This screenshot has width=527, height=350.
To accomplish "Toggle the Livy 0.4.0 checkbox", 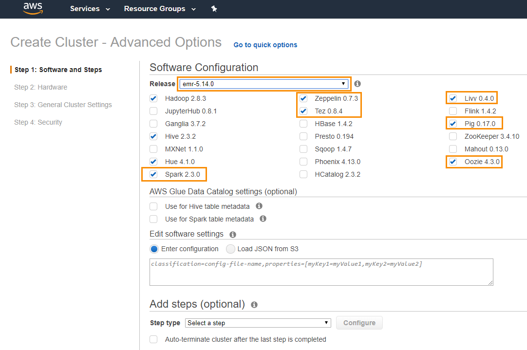I will [453, 98].
